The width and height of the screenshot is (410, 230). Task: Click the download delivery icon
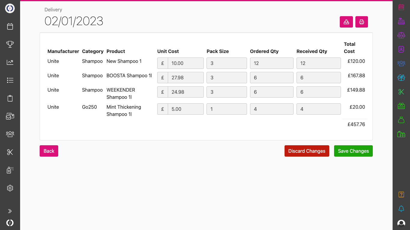[346, 22]
